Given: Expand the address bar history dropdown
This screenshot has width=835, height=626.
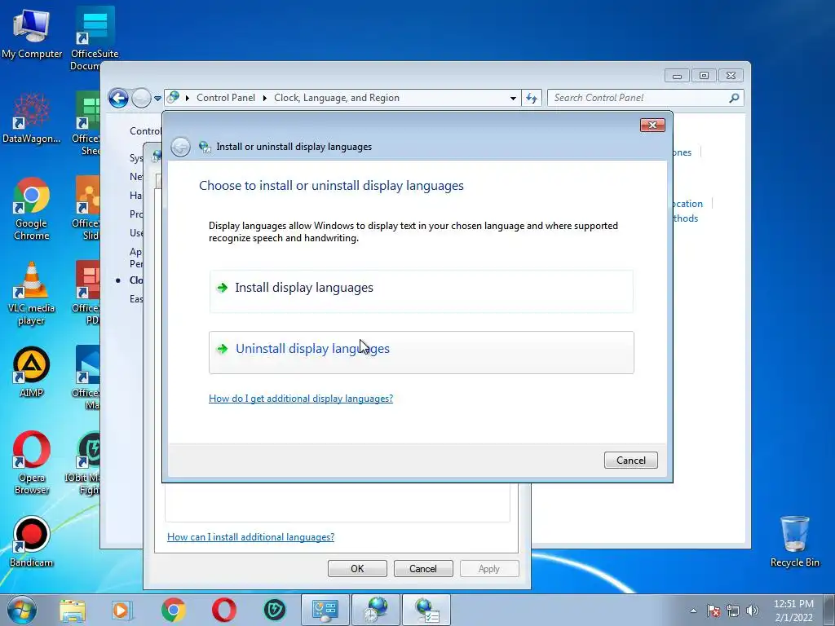Looking at the screenshot, I should point(513,99).
